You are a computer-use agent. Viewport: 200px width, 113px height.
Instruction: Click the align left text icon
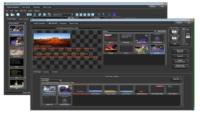[77, 15]
